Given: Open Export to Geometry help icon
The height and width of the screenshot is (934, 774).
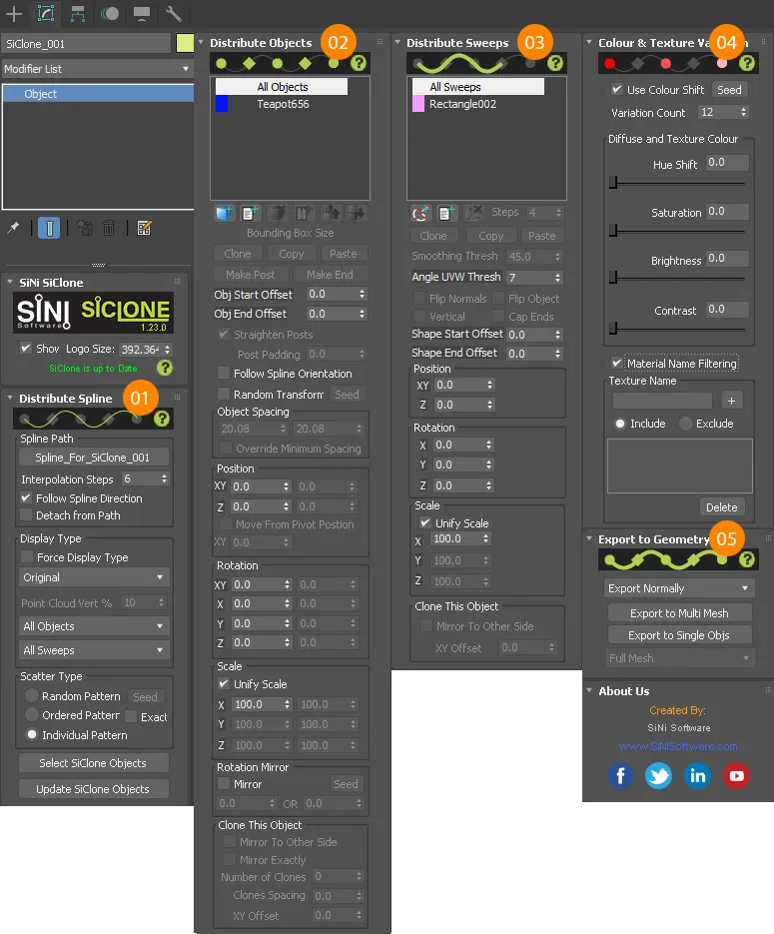Looking at the screenshot, I should [x=747, y=559].
